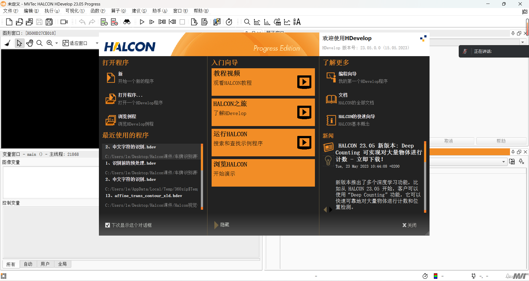Expand the zoom in tool dropdown arrow
This screenshot has height=281, width=529.
click(x=56, y=43)
